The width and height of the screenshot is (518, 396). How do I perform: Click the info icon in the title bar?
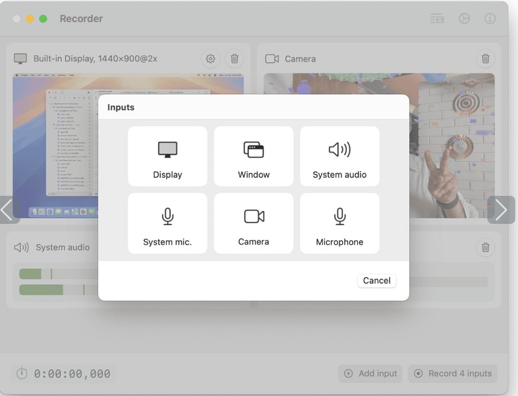click(489, 19)
